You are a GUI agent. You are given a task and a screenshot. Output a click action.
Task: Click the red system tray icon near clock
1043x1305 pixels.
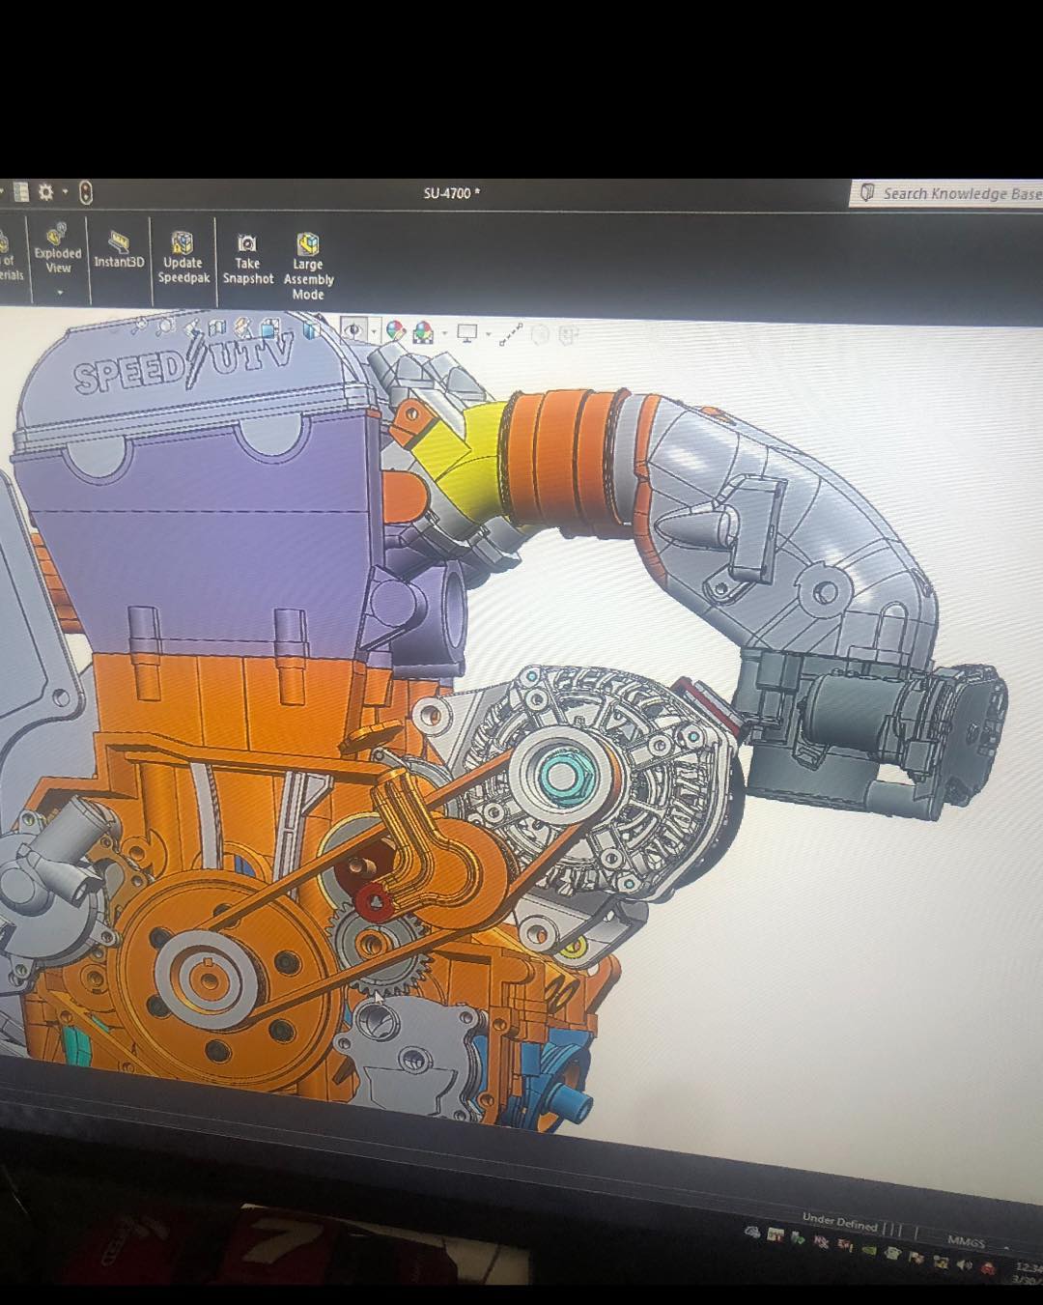click(x=988, y=1267)
